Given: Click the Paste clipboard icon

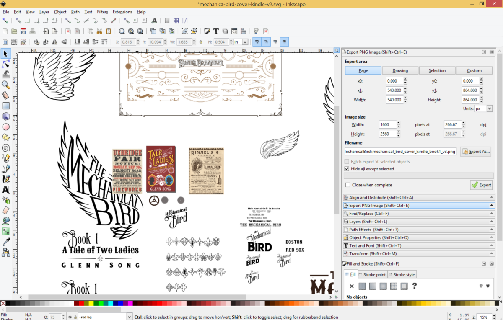Looking at the screenshot, I should [x=109, y=31].
